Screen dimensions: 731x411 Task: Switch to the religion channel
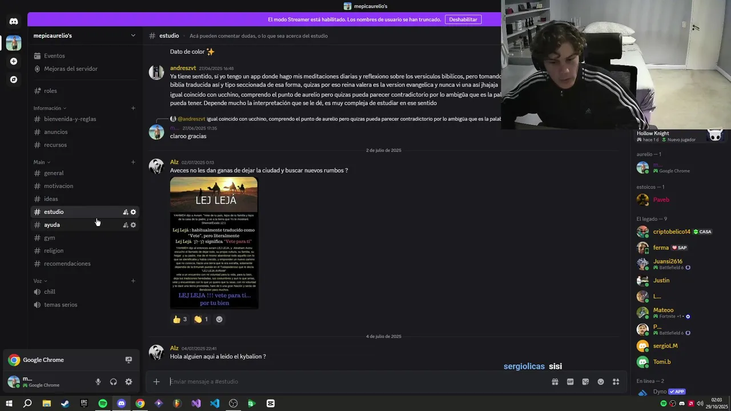coord(85,251)
